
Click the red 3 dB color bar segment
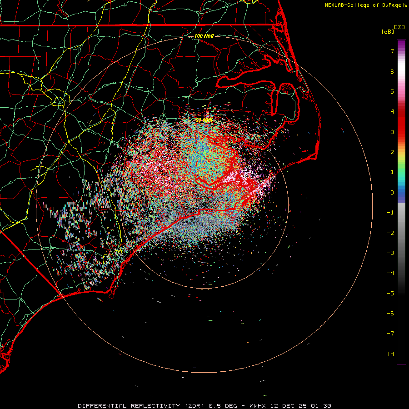[401, 132]
